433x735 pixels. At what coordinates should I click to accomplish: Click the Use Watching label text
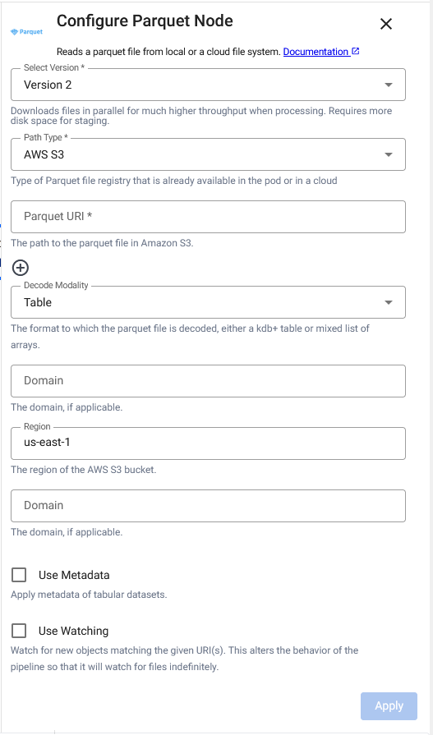(x=74, y=631)
